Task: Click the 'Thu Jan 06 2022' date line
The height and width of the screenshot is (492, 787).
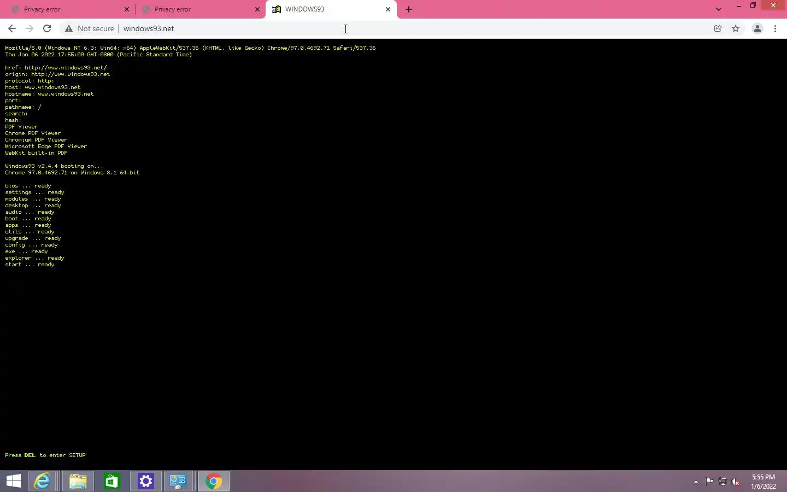Action: coord(98,55)
